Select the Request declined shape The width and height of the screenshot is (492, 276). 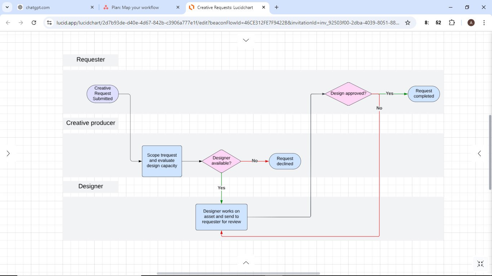(x=285, y=161)
